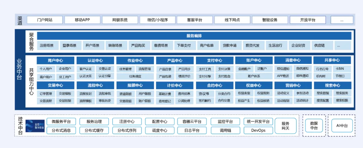Click 渠道限额 under 限额中心
Viewport: 363px width, 148px height.
(x=125, y=94)
